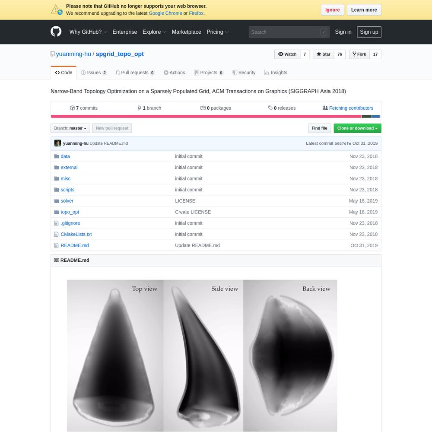Click New pull request
Screen dimensions: 432x432
click(x=112, y=128)
